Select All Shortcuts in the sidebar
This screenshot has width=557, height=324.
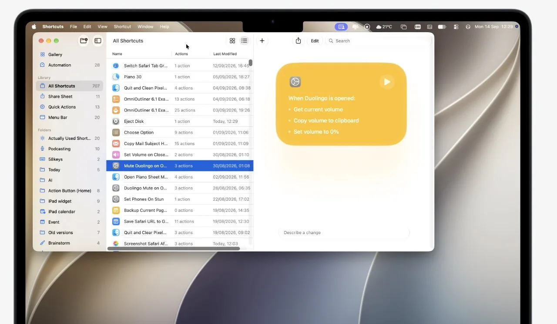point(70,86)
